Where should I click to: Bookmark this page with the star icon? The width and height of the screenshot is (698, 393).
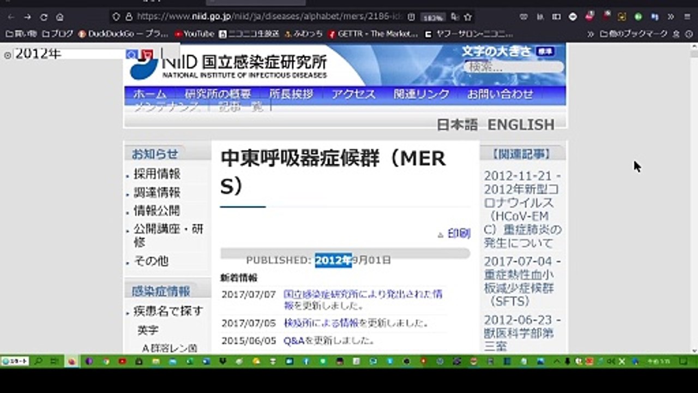pyautogui.click(x=467, y=17)
